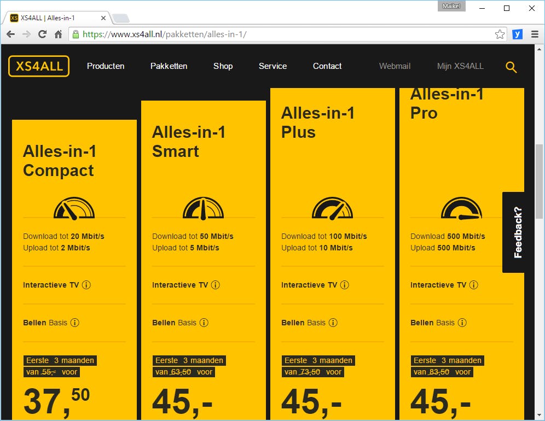Show info for Interactieve TV in Plus

pyautogui.click(x=344, y=285)
